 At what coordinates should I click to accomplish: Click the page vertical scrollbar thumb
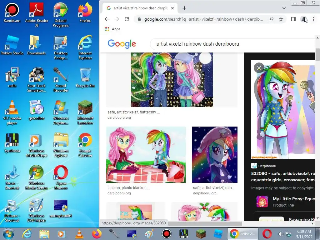pos(317,54)
